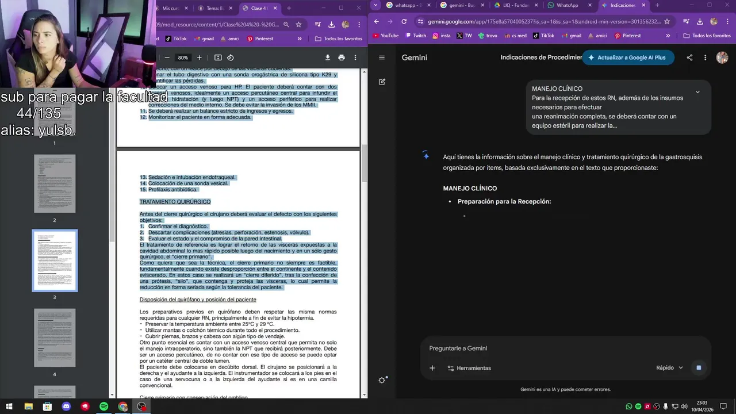Bookmark the PDF page with the star
736x414 pixels.
tap(298, 24)
